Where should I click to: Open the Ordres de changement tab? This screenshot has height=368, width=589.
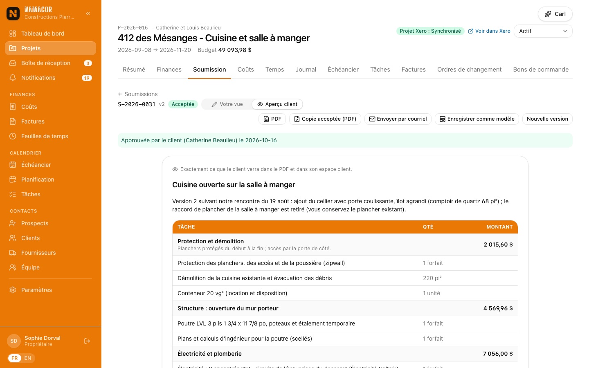469,70
